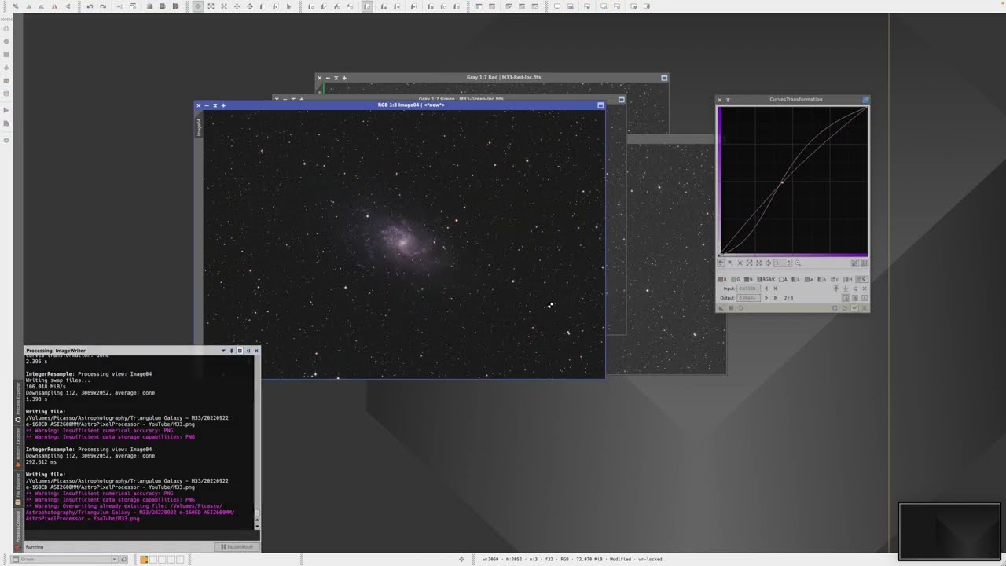This screenshot has width=1006, height=566.
Task: Click the '72.070 MiB' status bar text
Action: tap(588, 559)
